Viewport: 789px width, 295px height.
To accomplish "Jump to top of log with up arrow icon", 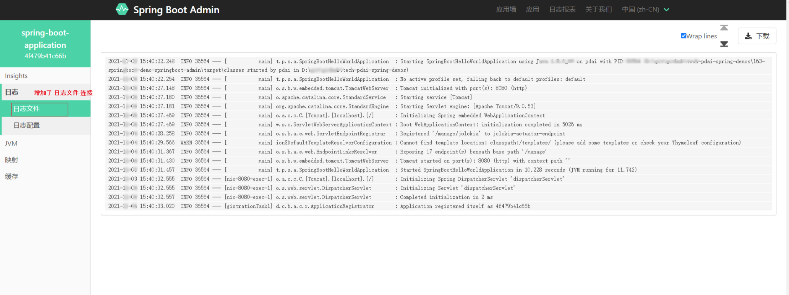I will click(724, 28).
